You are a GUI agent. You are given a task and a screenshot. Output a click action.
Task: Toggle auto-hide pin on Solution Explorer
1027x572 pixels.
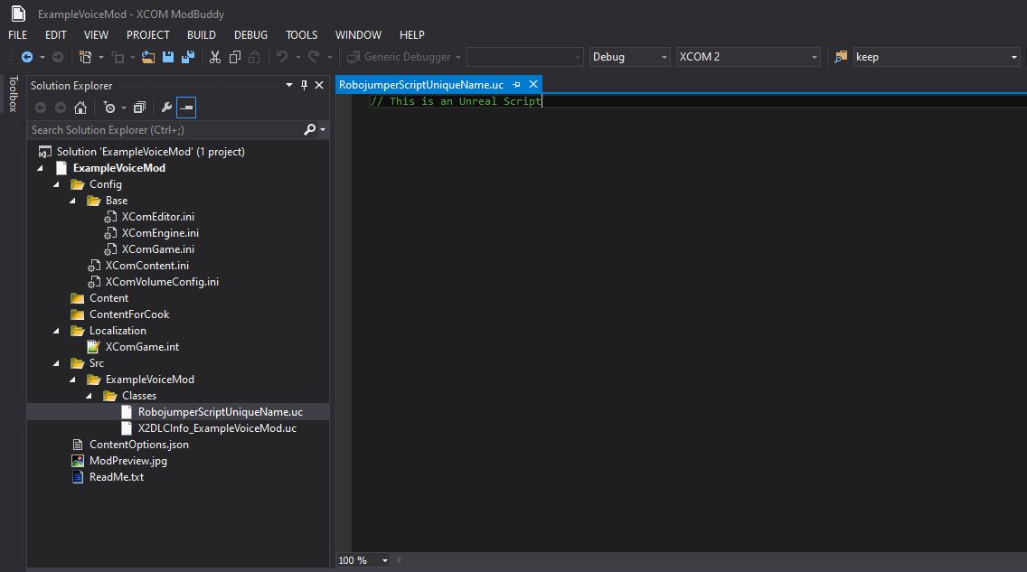coord(304,85)
